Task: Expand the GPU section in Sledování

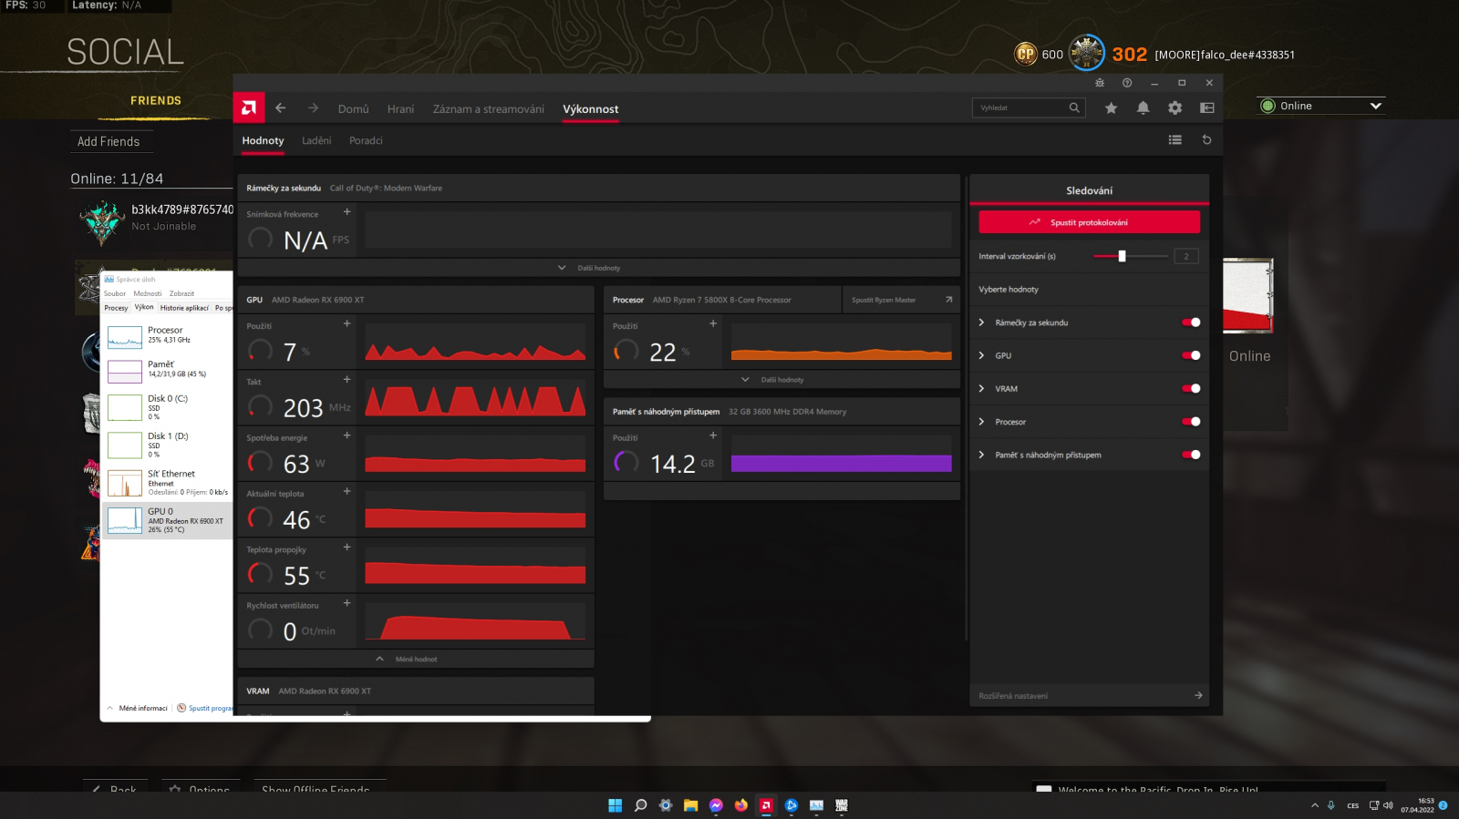Action: click(982, 356)
